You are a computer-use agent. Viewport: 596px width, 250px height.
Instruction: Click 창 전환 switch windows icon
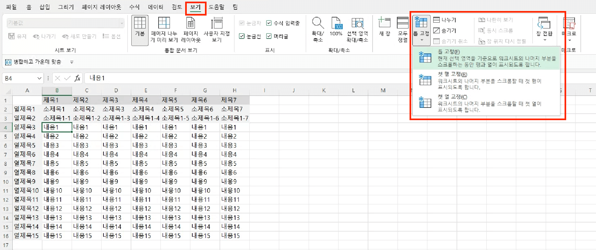[x=544, y=23]
